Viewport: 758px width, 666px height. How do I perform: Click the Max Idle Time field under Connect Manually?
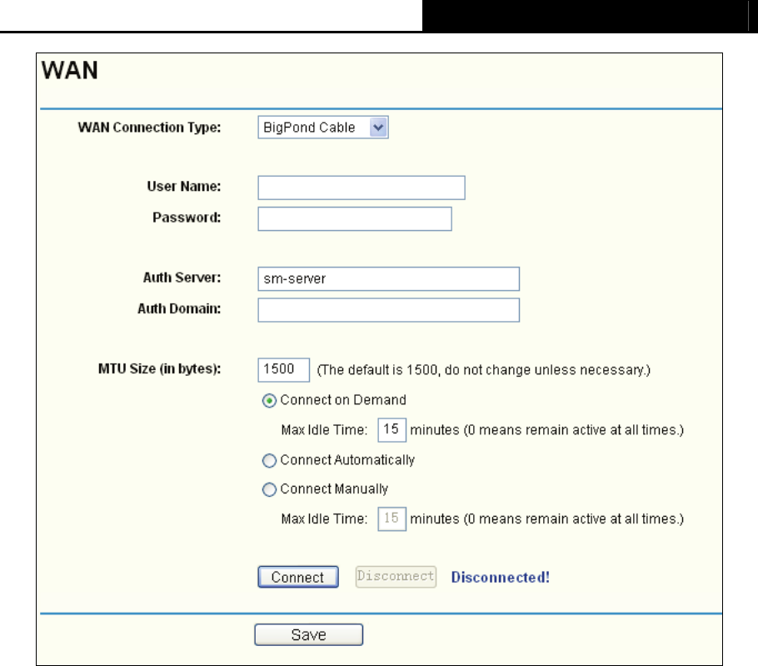pyautogui.click(x=391, y=519)
